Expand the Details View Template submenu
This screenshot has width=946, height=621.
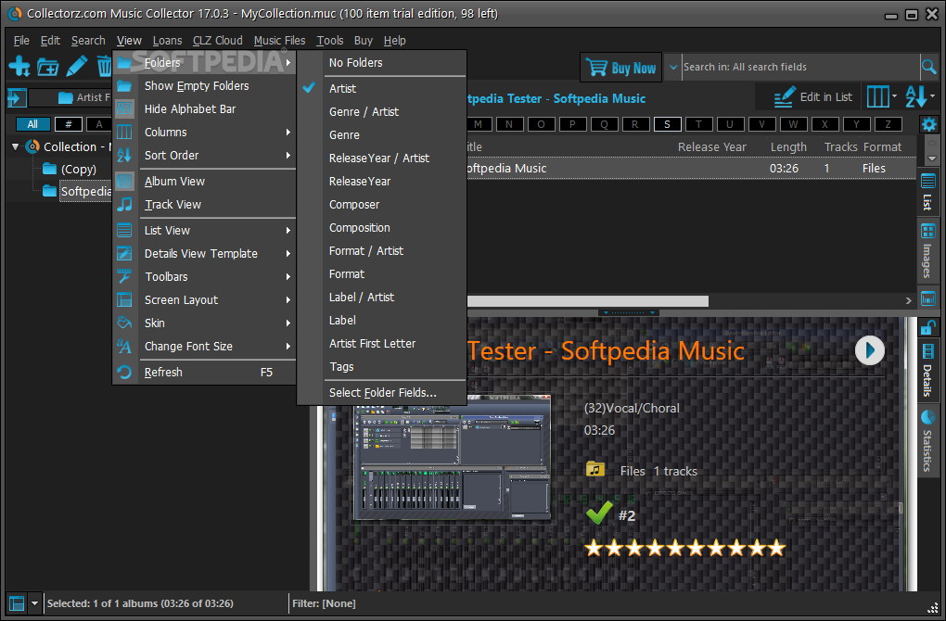click(x=205, y=254)
